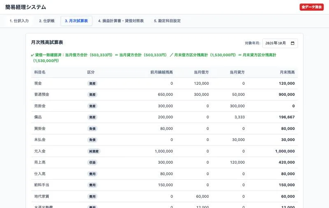329x208 pixels.
Task: Click the 簡易経理システム title
Action: tap(25, 7)
